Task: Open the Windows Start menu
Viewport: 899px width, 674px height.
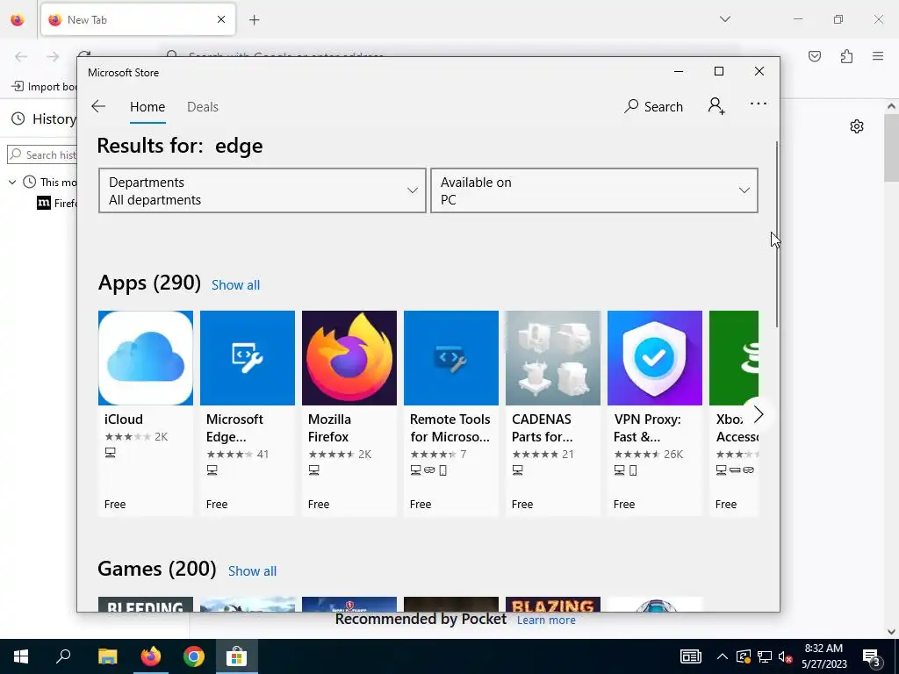Action: tap(21, 656)
